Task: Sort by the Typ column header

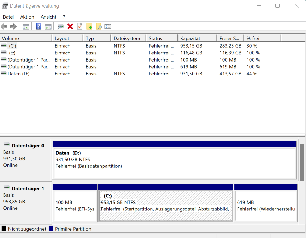Action: click(x=97, y=38)
